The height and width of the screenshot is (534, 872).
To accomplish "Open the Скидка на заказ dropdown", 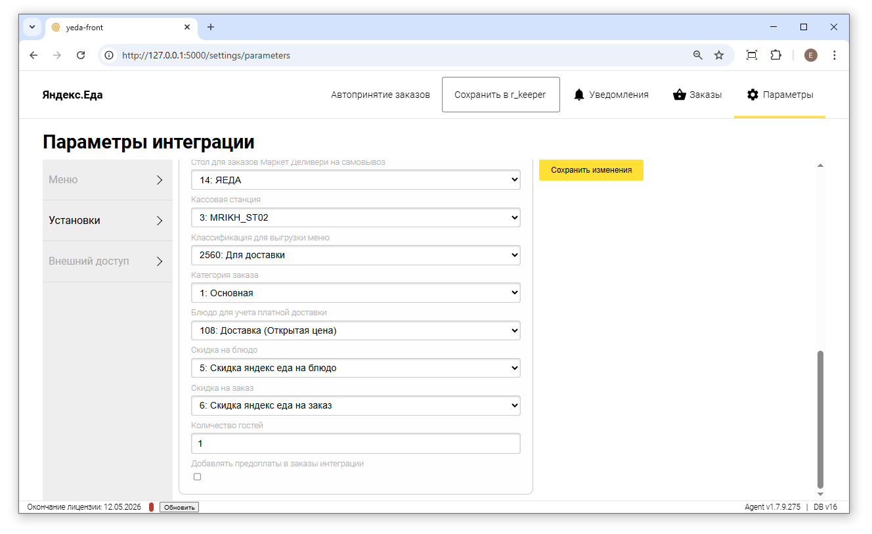I will click(355, 405).
